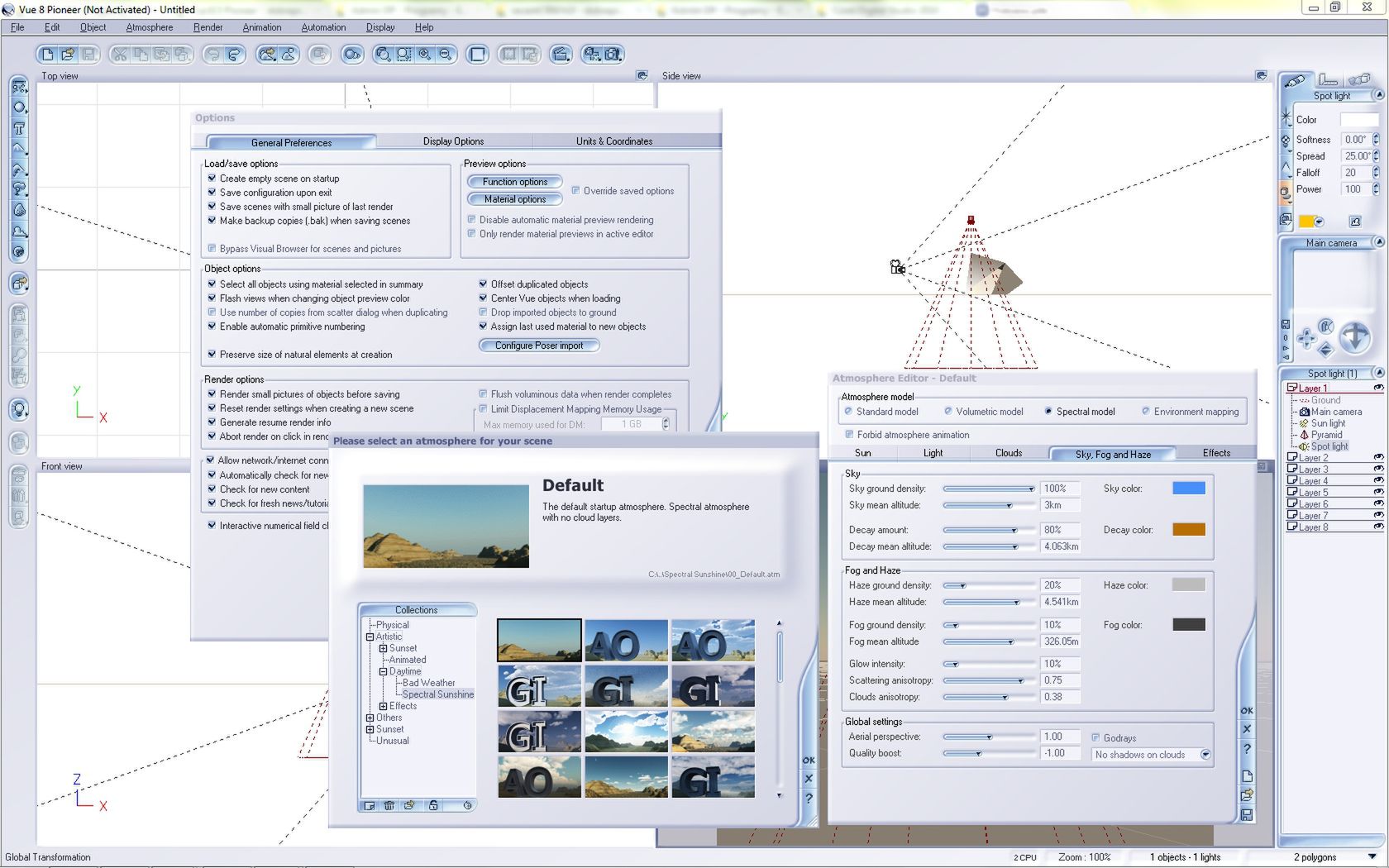Click the Zoom in magnifier toolbar icon
The image size is (1389, 868).
pyautogui.click(x=424, y=55)
